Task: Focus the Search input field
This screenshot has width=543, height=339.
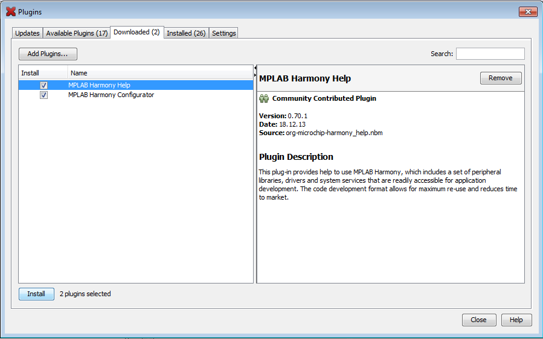Action: click(490, 54)
